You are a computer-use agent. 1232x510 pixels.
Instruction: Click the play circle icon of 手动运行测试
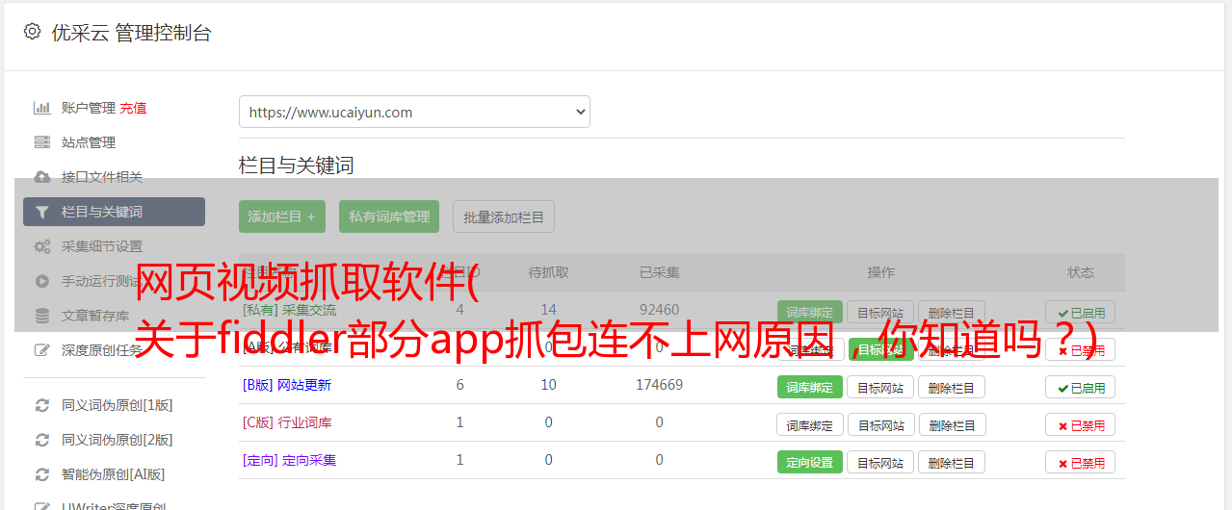click(x=41, y=281)
